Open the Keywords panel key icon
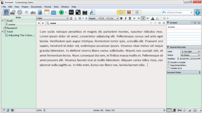202x113 pixels. pyautogui.click(x=71, y=12)
